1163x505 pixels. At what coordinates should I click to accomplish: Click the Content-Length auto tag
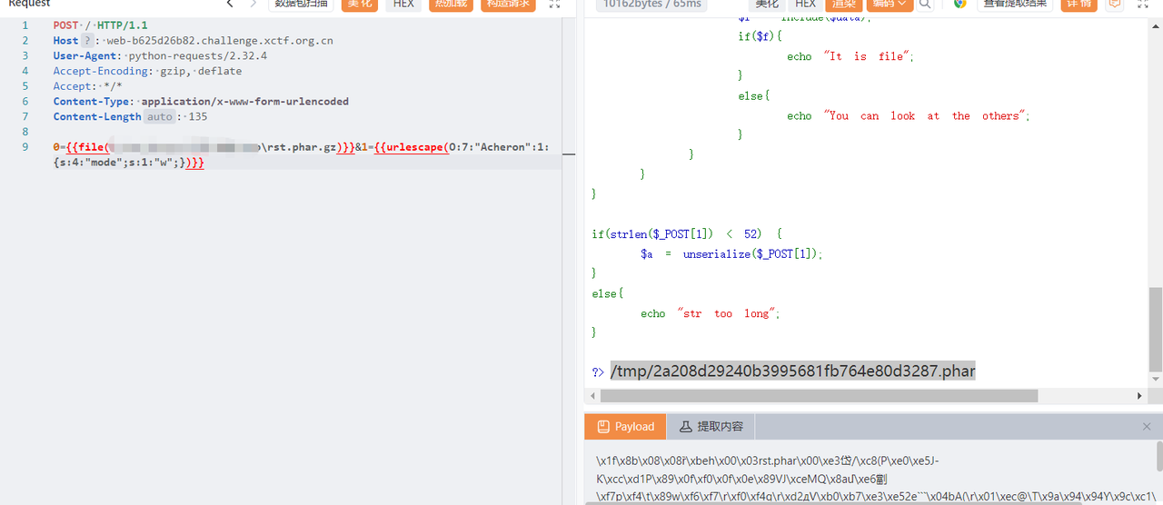160,117
